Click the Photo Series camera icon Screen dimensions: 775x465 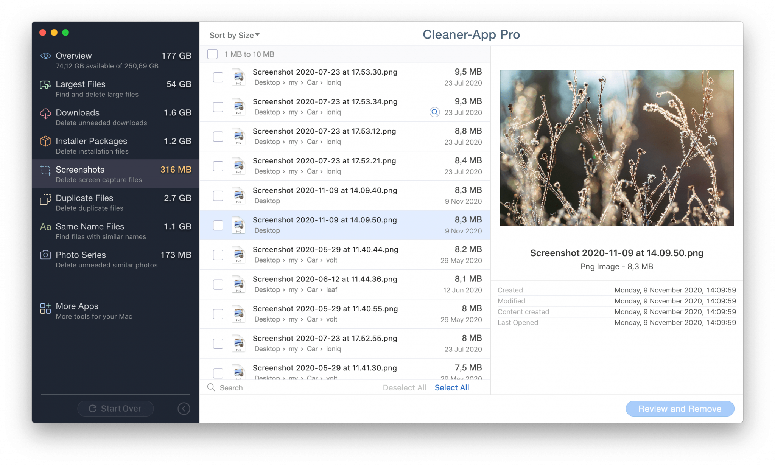coord(45,255)
